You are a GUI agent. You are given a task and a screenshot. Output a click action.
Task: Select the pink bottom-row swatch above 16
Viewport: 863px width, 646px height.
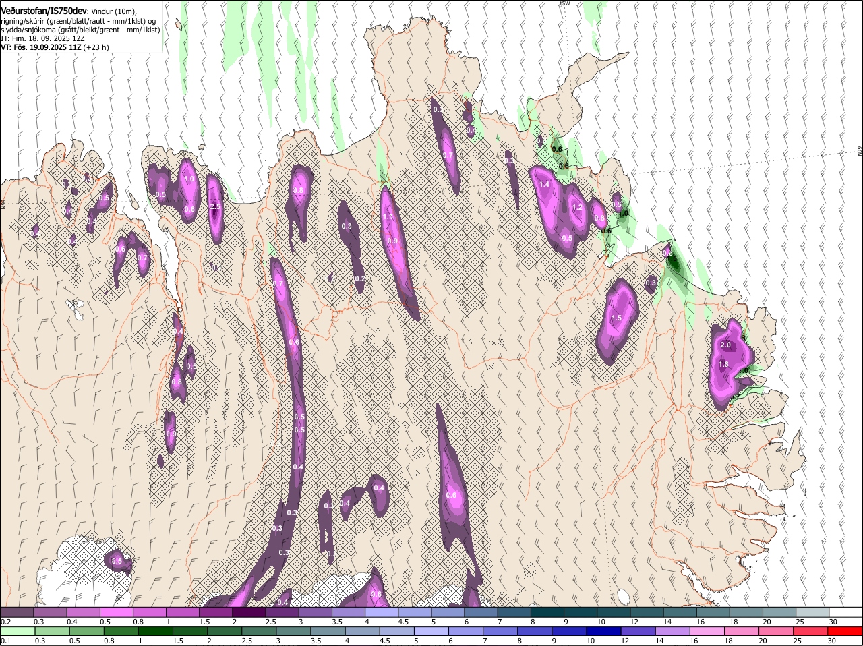(x=707, y=631)
